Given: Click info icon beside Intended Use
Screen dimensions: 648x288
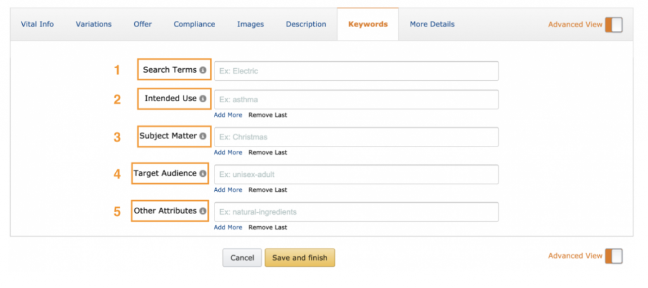Looking at the screenshot, I should (202, 99).
